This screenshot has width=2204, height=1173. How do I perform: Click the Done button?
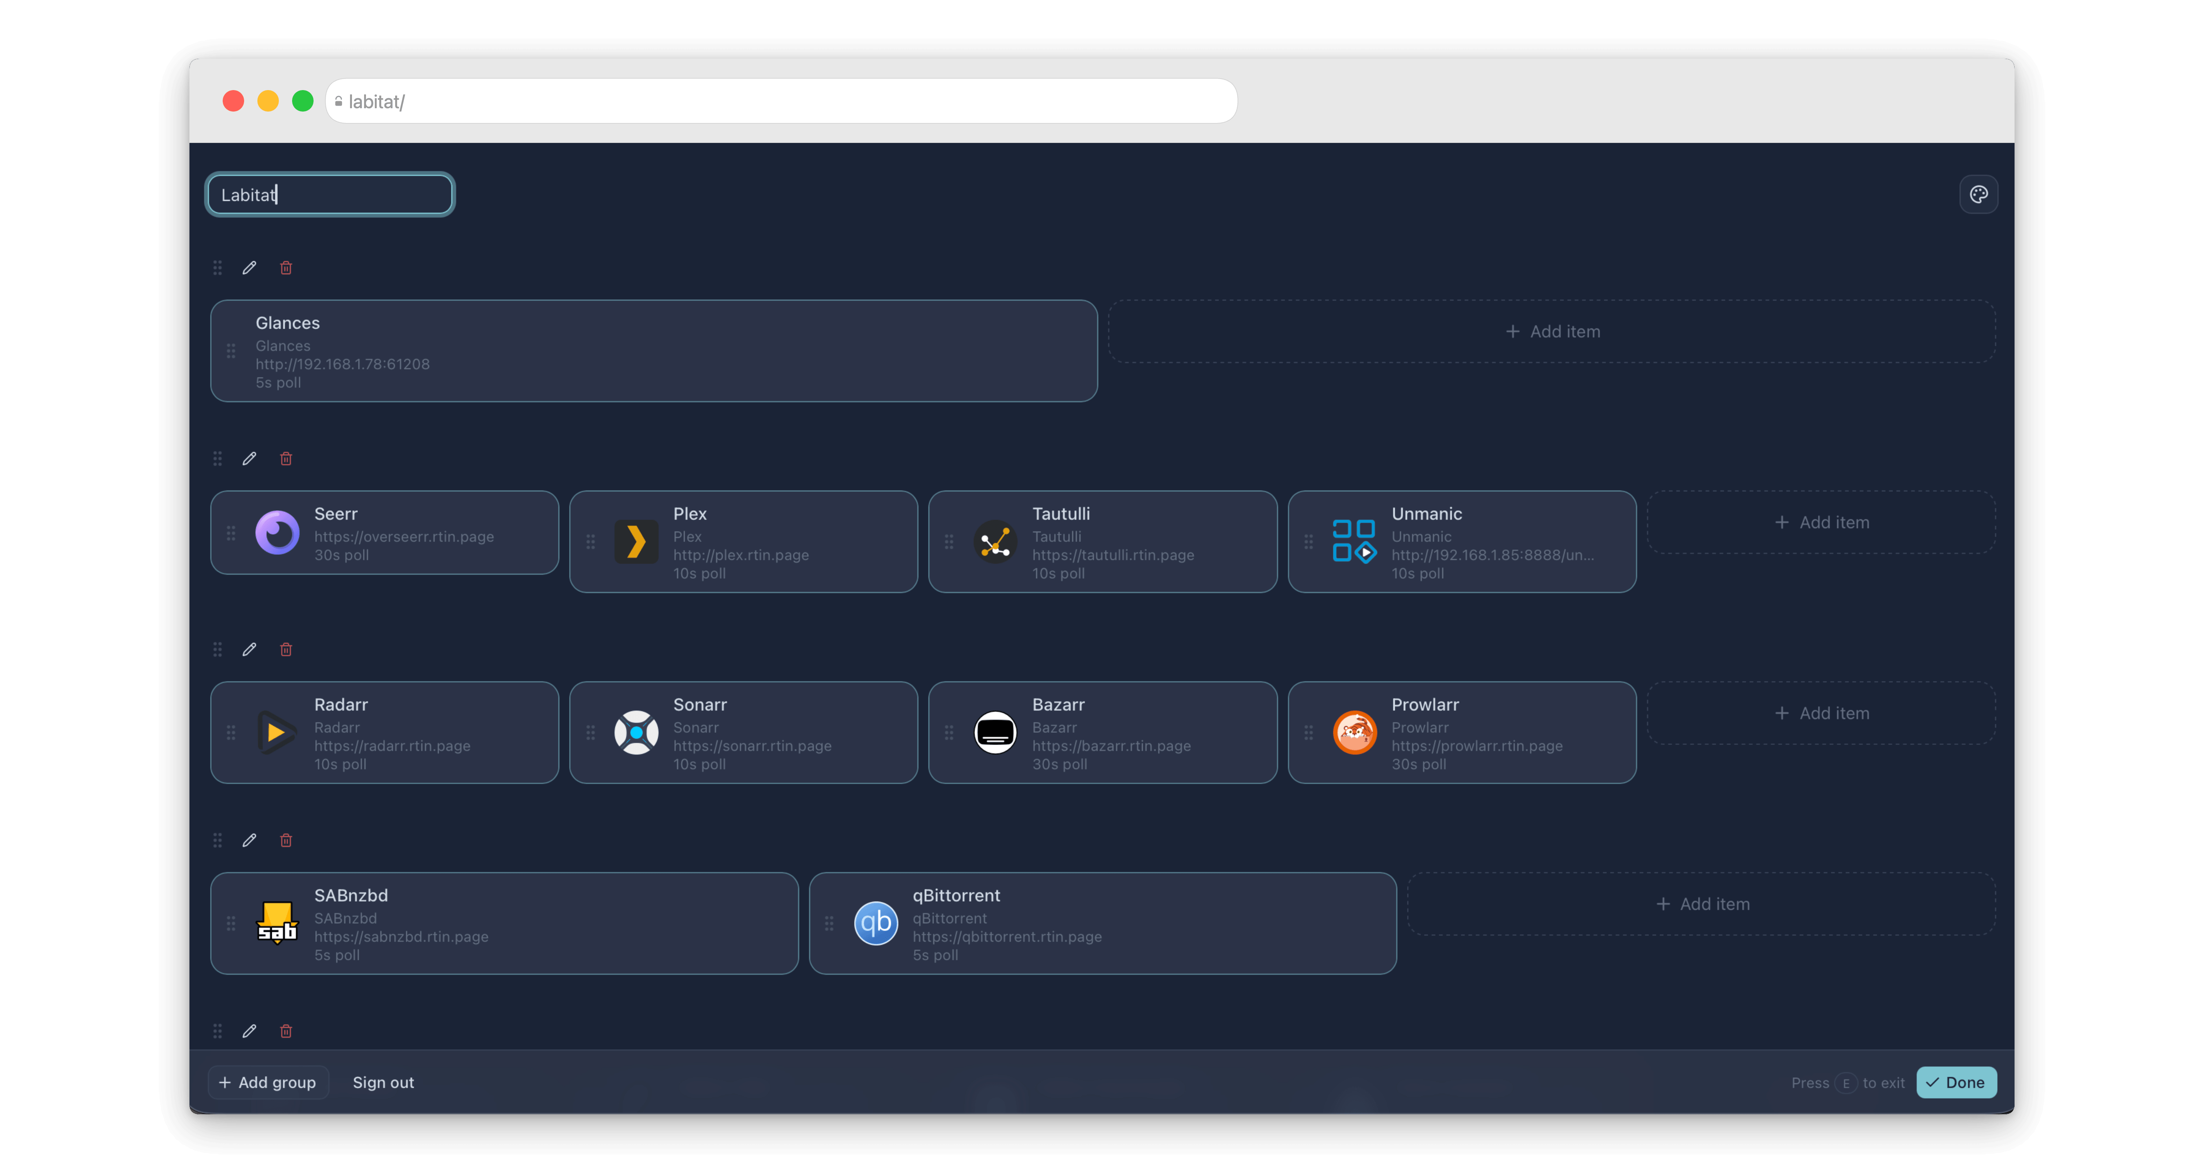click(1957, 1081)
